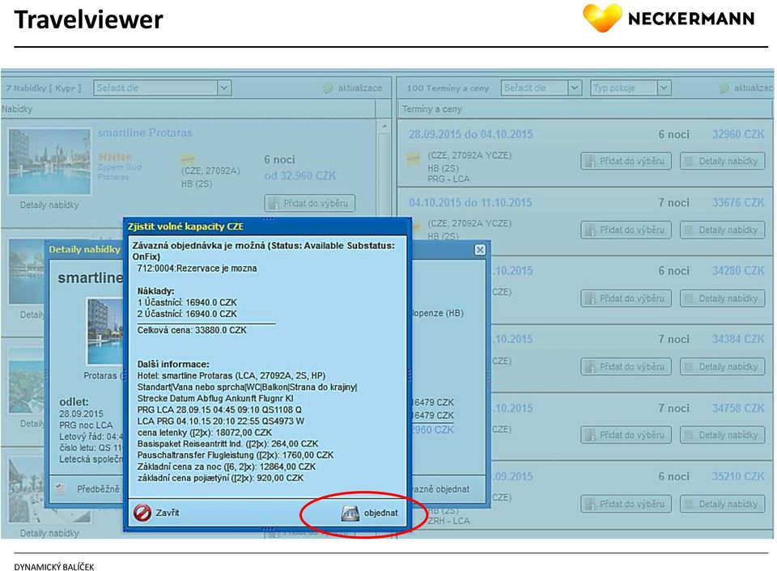Select the 28.09.2015 do 04.10.2015 term
Image resolution: width=777 pixels, height=571 pixels.
[470, 134]
